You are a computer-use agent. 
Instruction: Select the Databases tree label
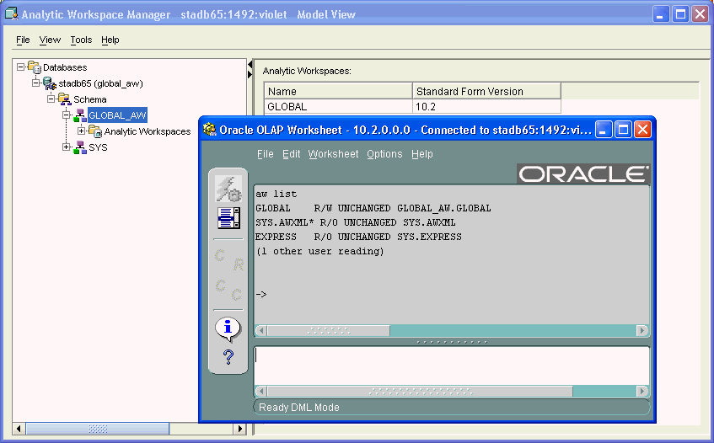pos(65,67)
